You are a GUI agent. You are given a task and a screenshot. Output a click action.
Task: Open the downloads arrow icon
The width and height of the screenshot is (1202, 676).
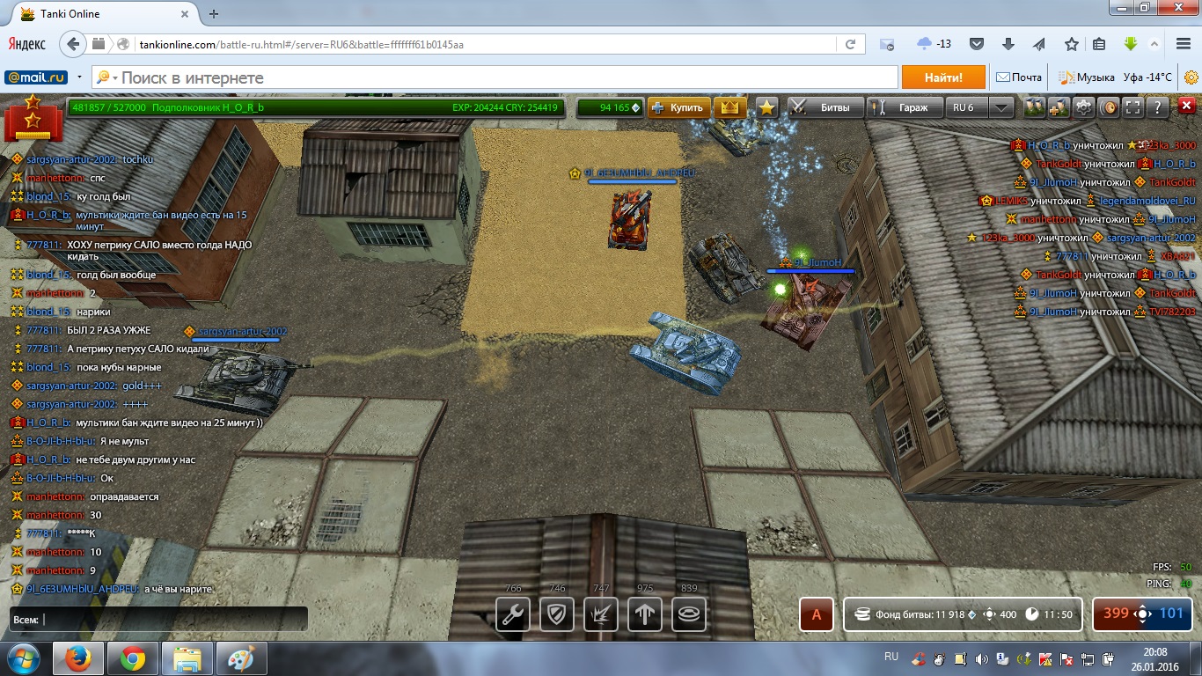pyautogui.click(x=1008, y=44)
